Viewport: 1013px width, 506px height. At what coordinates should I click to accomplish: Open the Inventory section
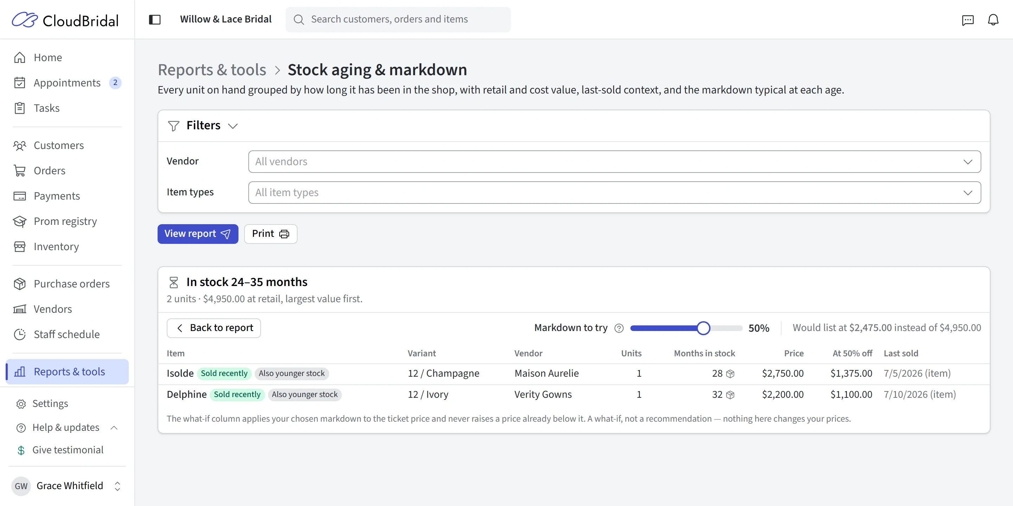click(67, 246)
